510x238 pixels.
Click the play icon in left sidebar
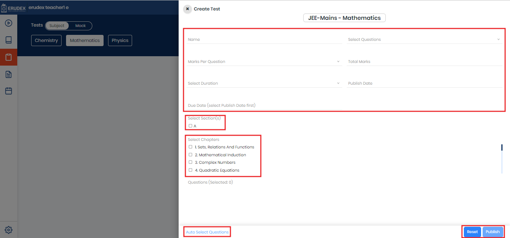(x=8, y=23)
